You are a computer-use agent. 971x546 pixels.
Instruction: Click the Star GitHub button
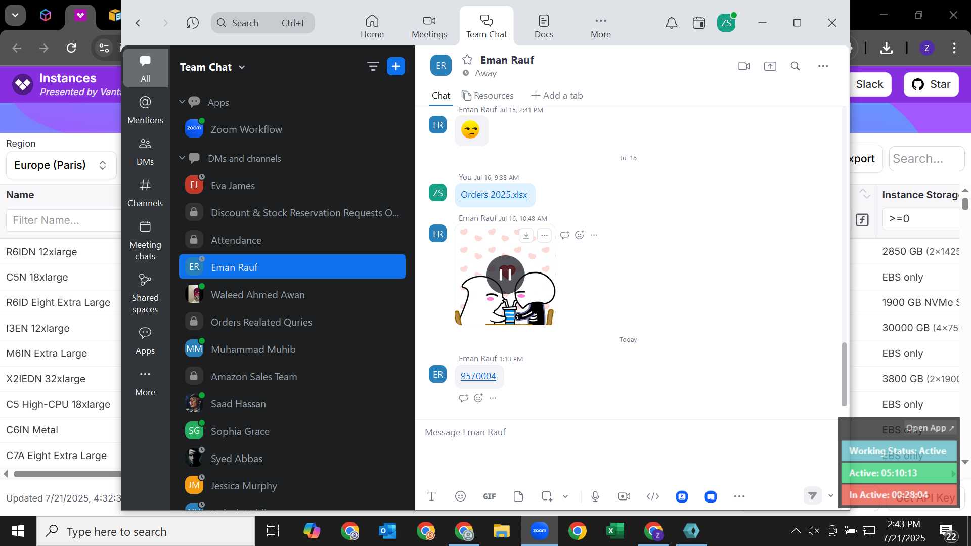pyautogui.click(x=931, y=84)
